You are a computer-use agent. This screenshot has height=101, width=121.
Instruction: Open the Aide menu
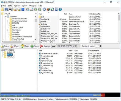click(x=40, y=6)
